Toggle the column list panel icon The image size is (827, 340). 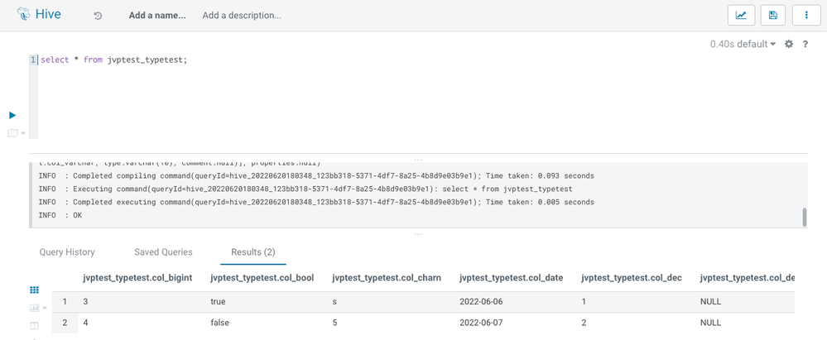pos(34,326)
